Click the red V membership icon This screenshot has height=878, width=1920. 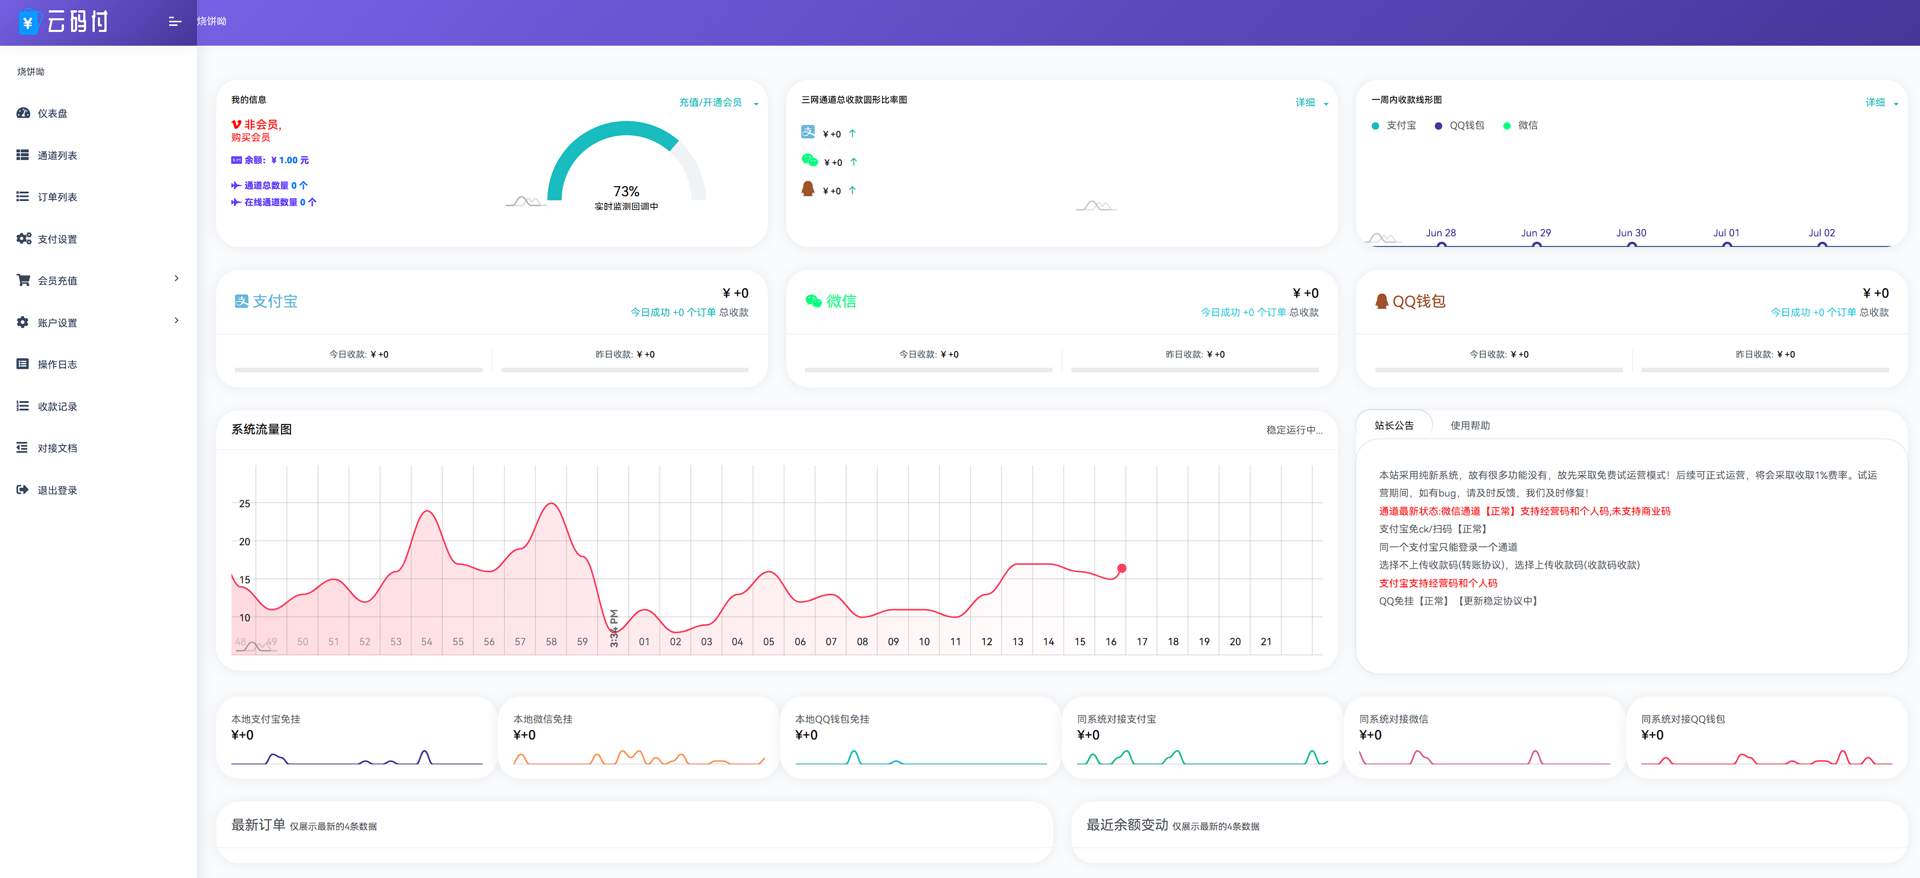(x=235, y=124)
